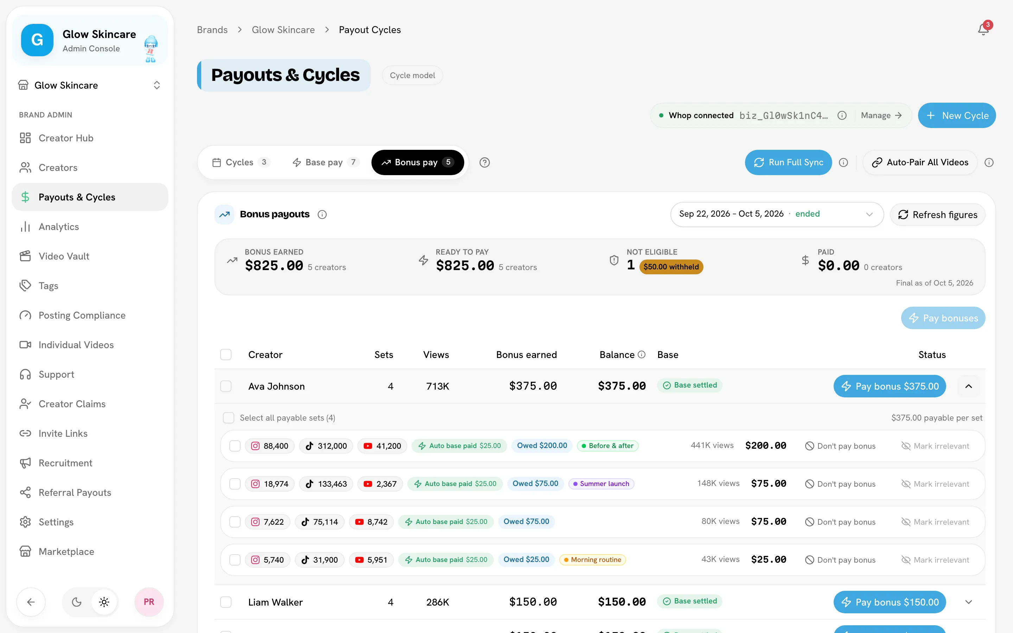Click the New Cycle button
The width and height of the screenshot is (1013, 633).
pos(956,116)
